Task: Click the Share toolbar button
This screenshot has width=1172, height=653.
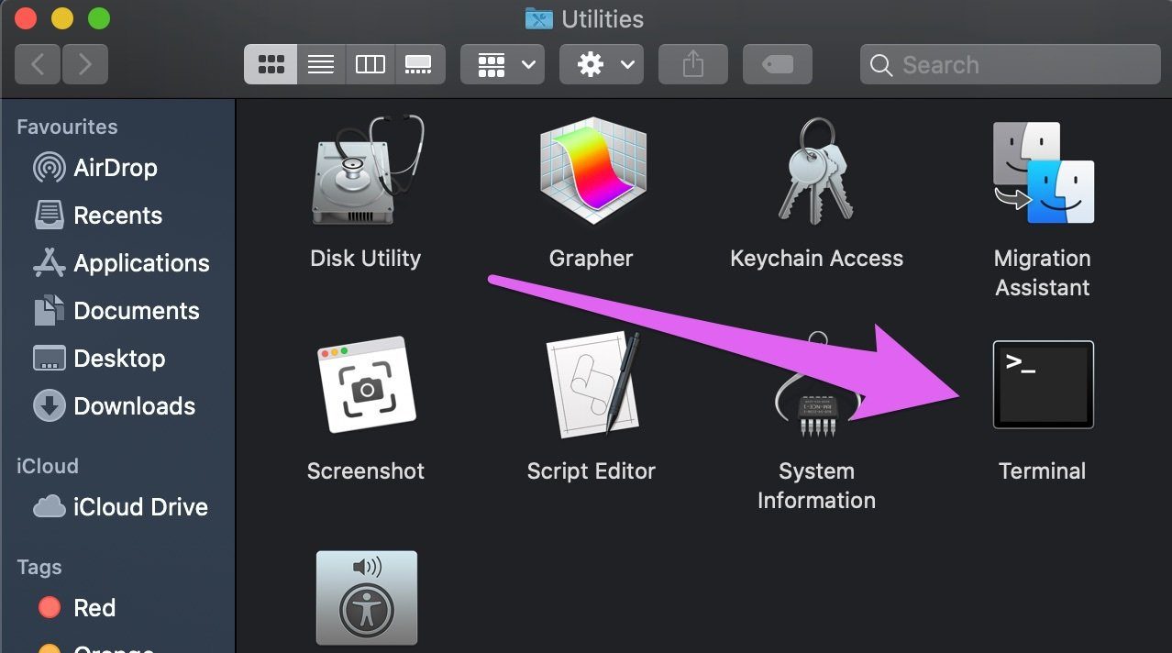Action: [x=693, y=64]
